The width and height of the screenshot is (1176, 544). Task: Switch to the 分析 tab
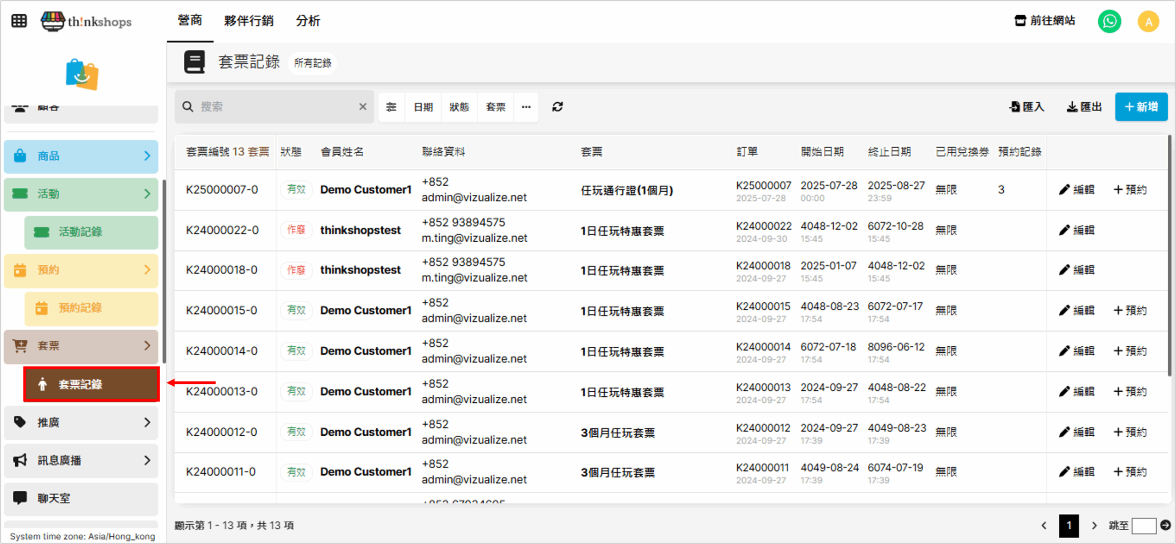coord(308,21)
